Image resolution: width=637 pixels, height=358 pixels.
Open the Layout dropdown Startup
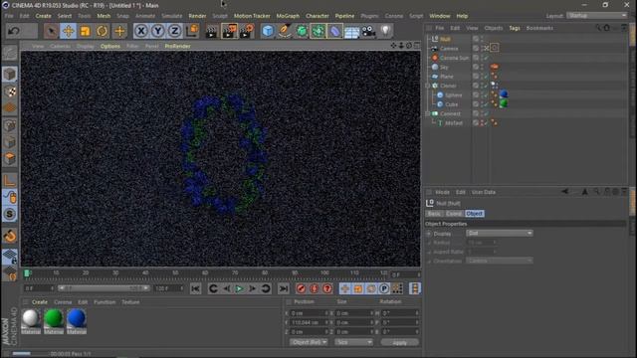click(597, 16)
